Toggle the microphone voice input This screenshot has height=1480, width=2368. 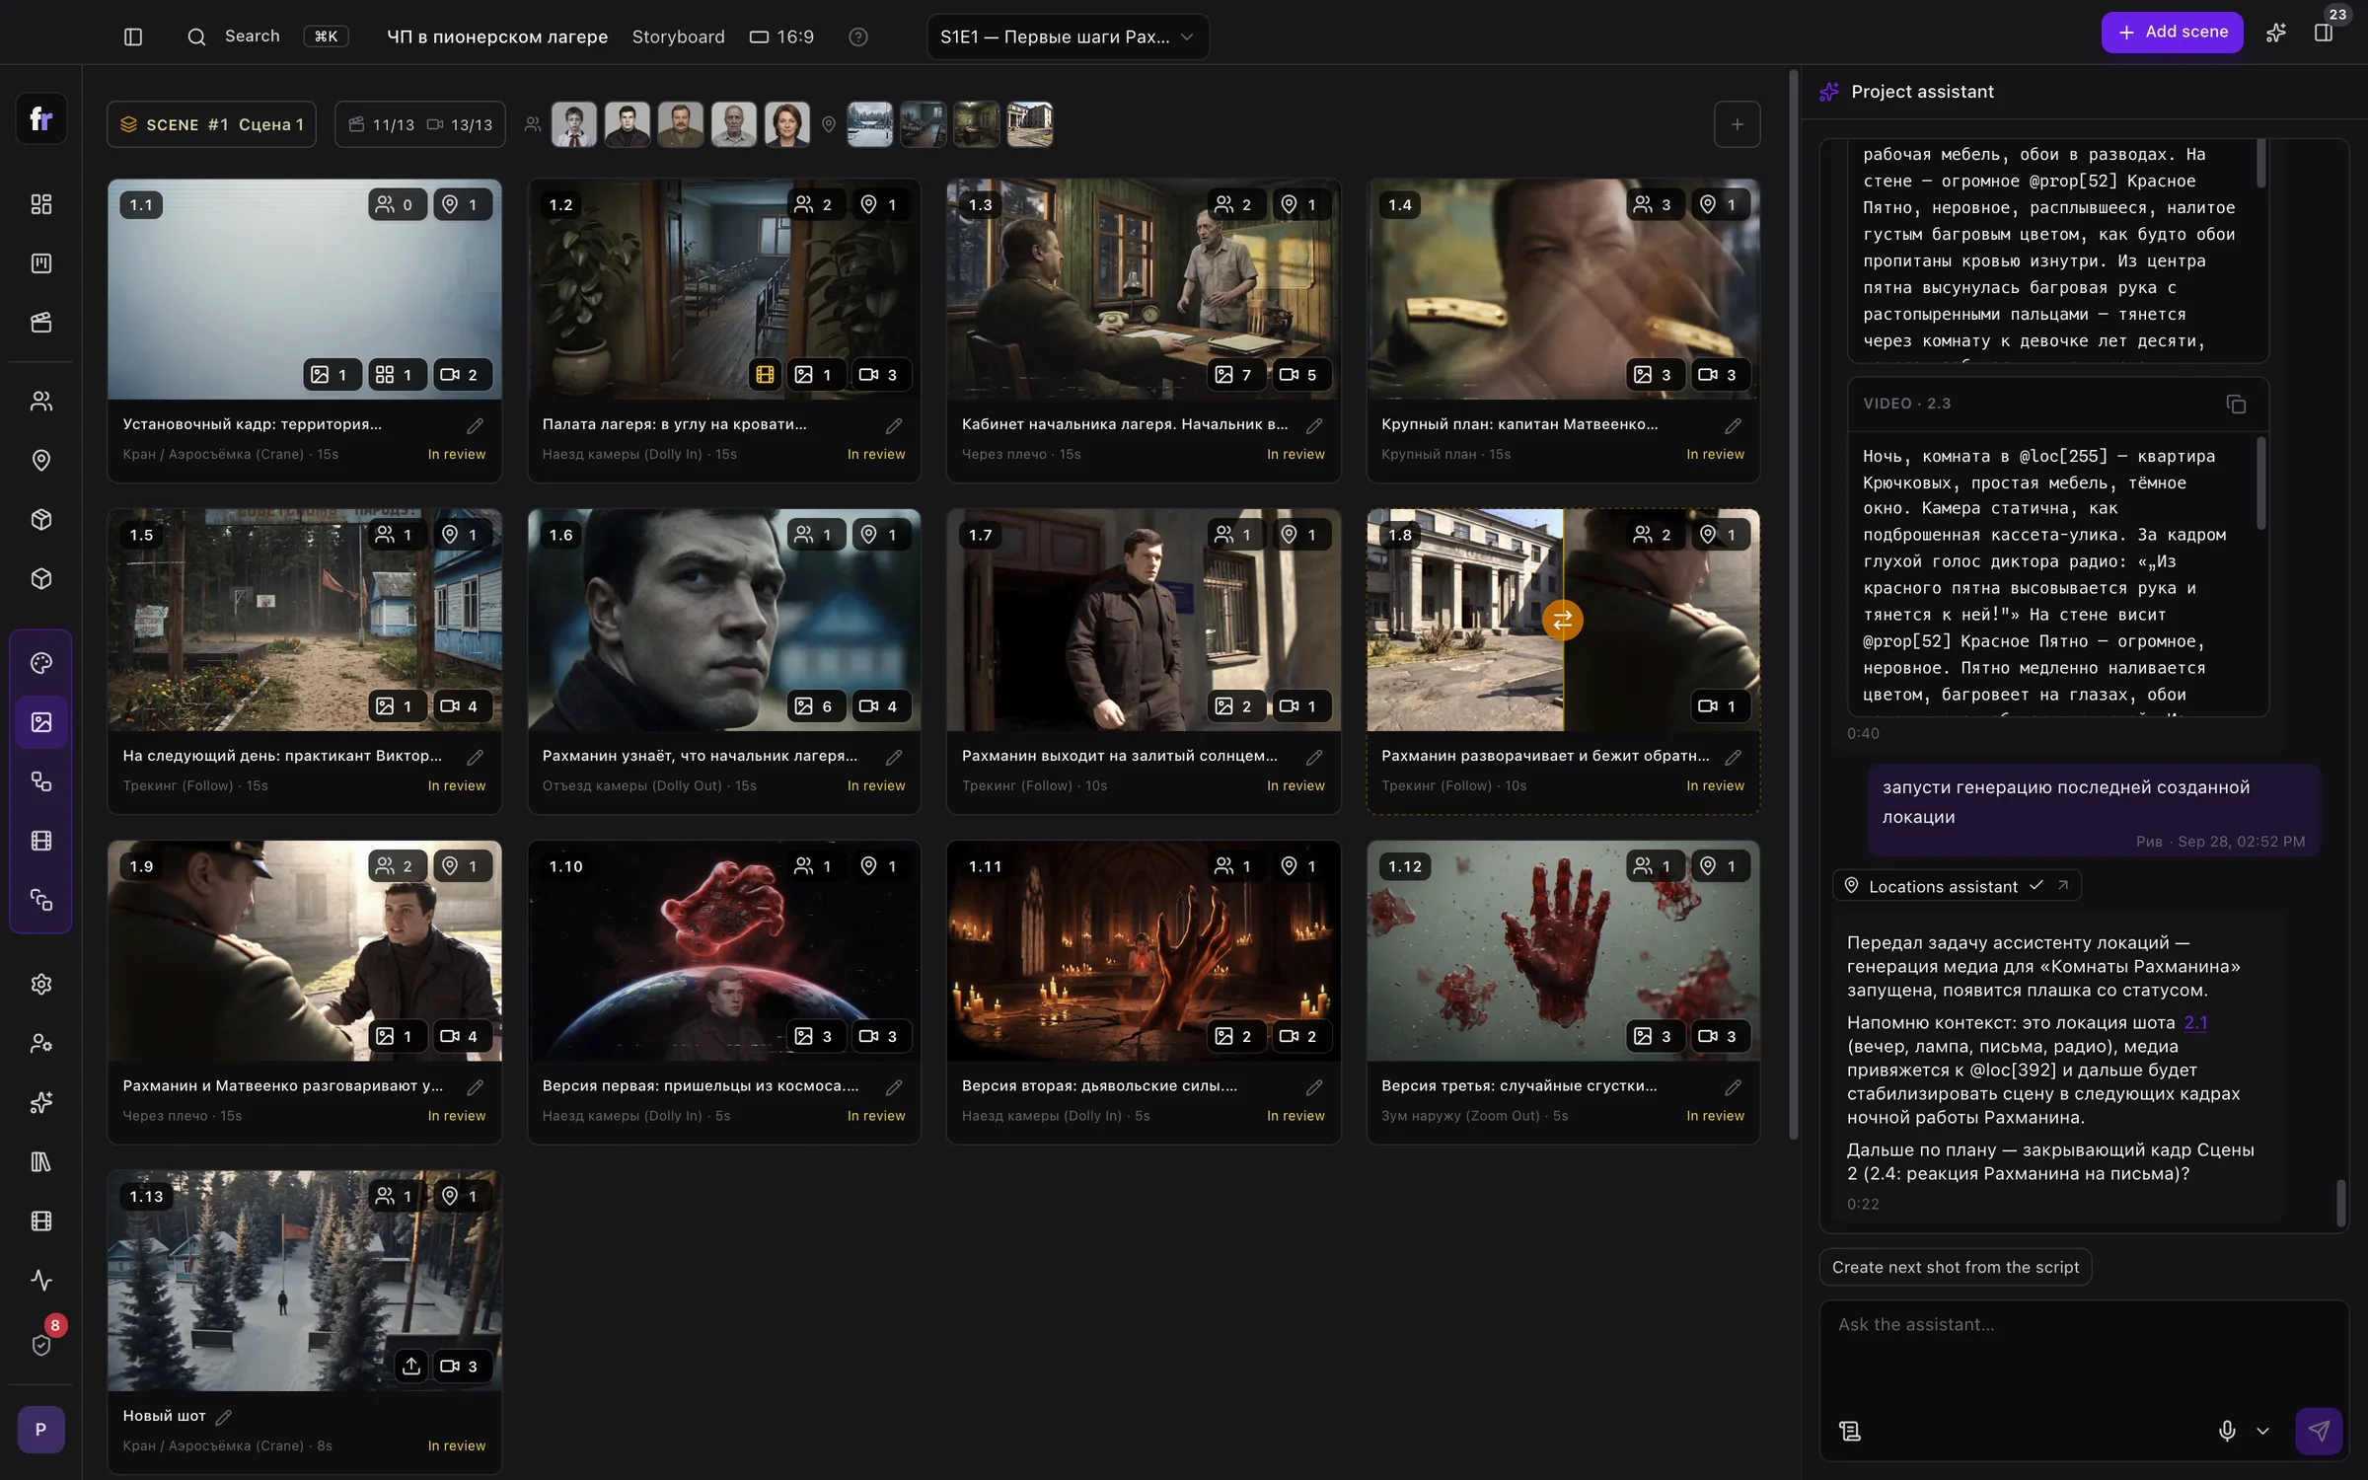(x=2227, y=1431)
